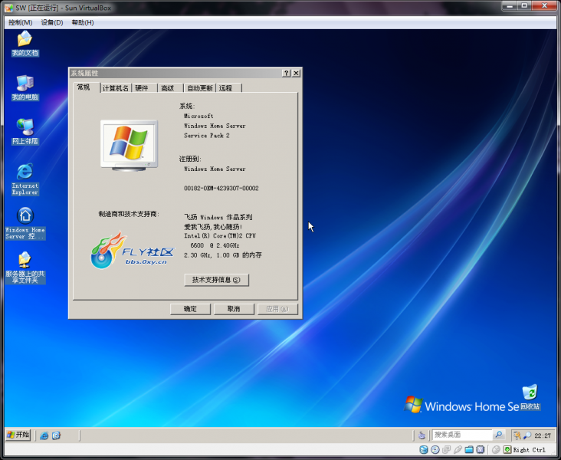Click the keys tray icon in the system tray

click(x=517, y=435)
